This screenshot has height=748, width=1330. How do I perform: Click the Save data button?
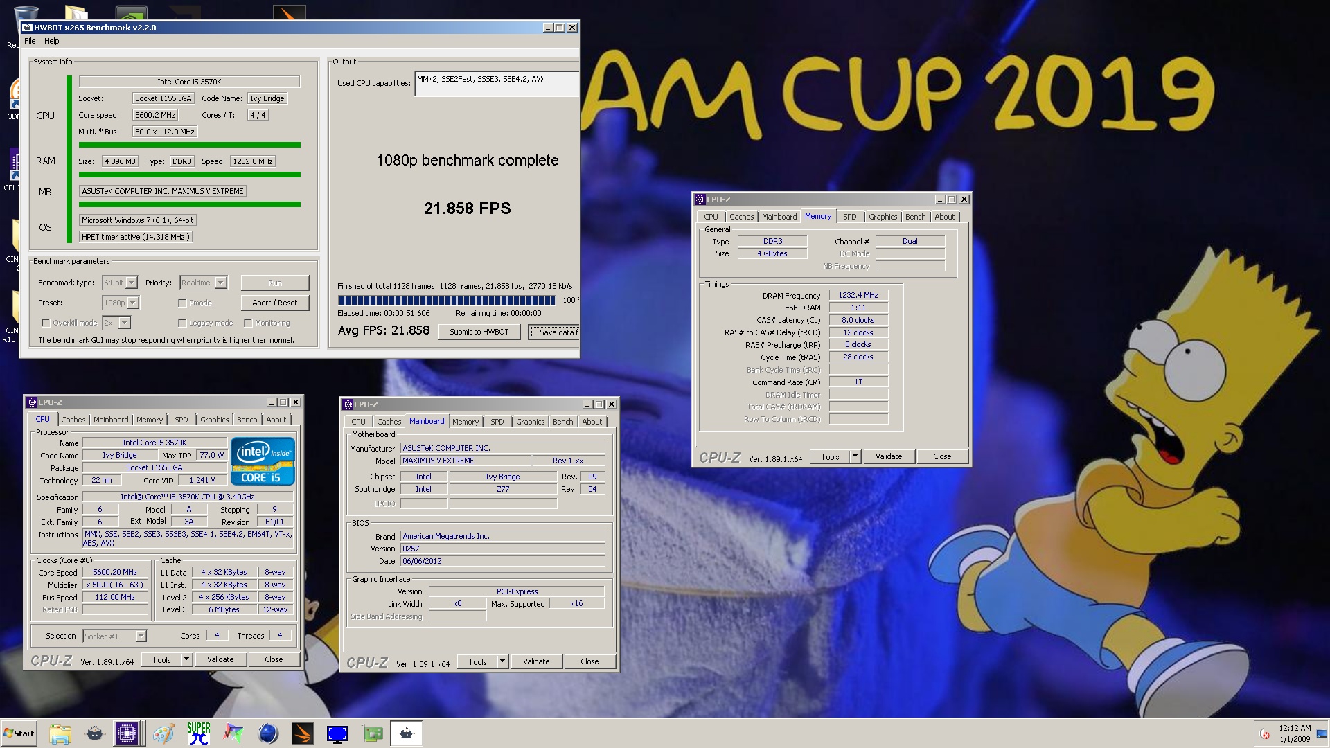click(x=553, y=332)
